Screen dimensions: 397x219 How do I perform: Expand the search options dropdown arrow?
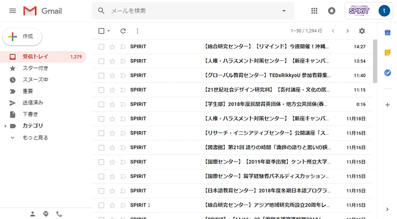pyautogui.click(x=284, y=11)
